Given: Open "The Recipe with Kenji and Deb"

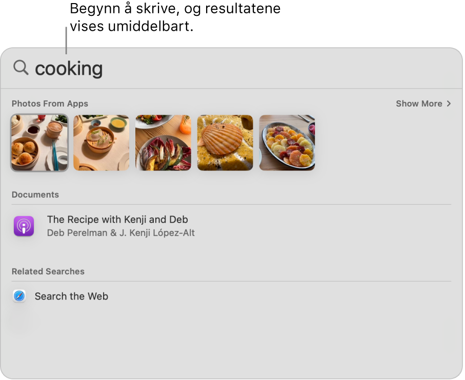Looking at the screenshot, I should 117,220.
